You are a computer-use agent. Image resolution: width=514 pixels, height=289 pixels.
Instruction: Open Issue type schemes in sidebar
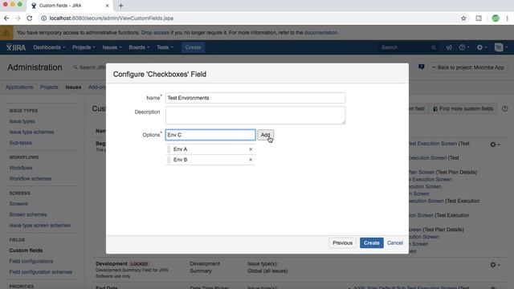coord(31,132)
